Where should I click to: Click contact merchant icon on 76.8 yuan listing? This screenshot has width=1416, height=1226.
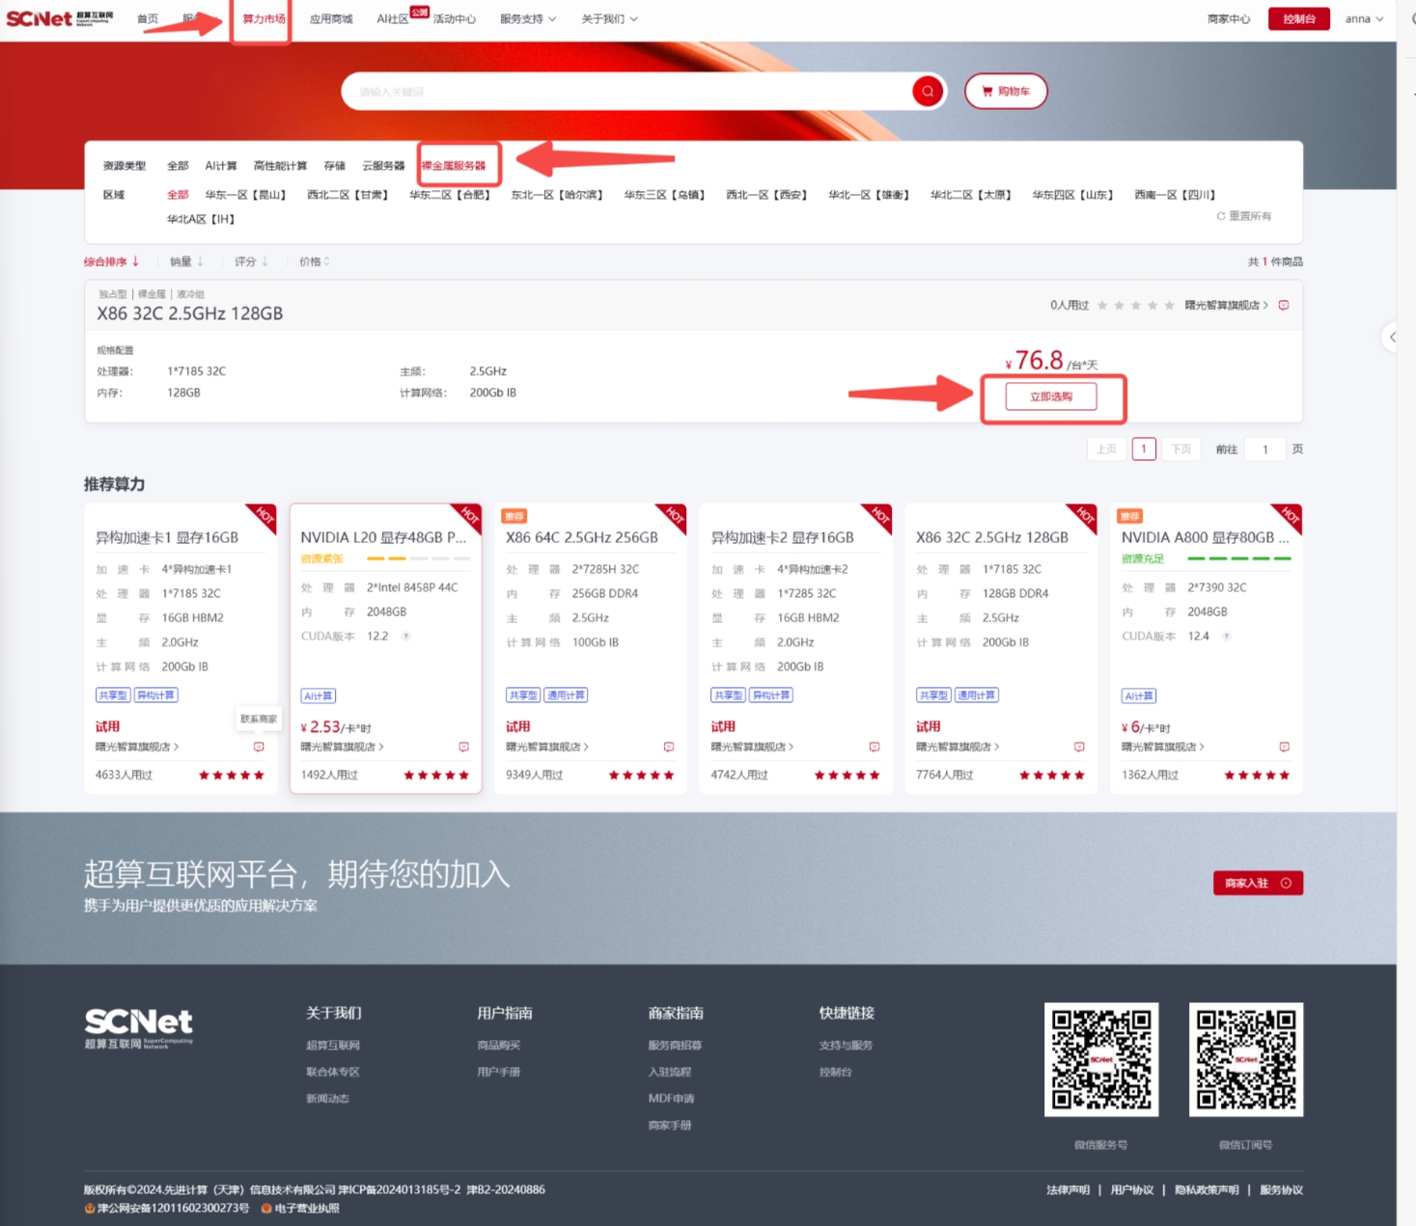(x=1283, y=305)
